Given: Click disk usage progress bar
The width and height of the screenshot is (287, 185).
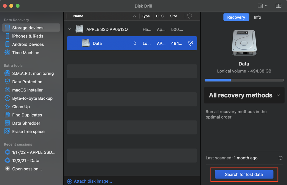Looking at the screenshot, I should pyautogui.click(x=244, y=80).
